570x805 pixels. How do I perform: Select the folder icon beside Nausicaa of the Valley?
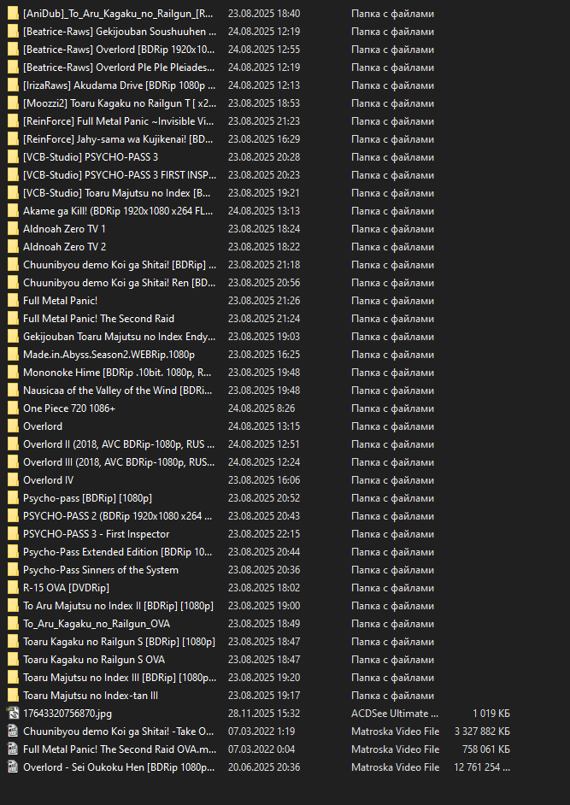13,391
